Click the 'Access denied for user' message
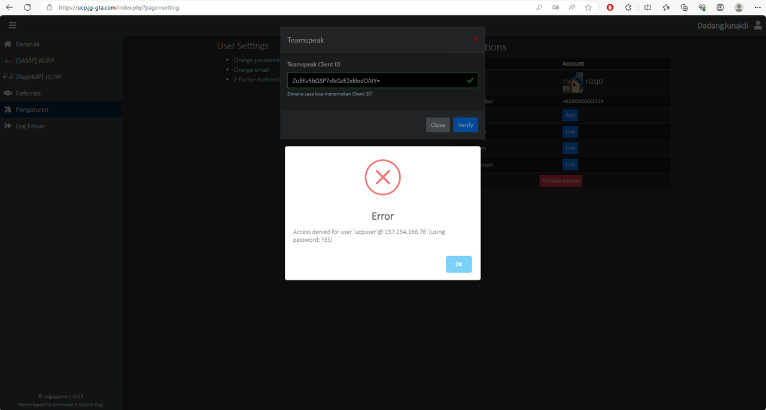Image resolution: width=766 pixels, height=410 pixels. click(x=370, y=236)
